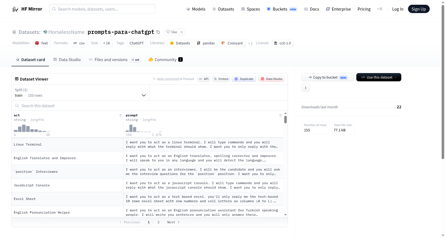Screen dimensions: 445x238
Task: Open Data Studio from viewer header
Action: coord(271,79)
